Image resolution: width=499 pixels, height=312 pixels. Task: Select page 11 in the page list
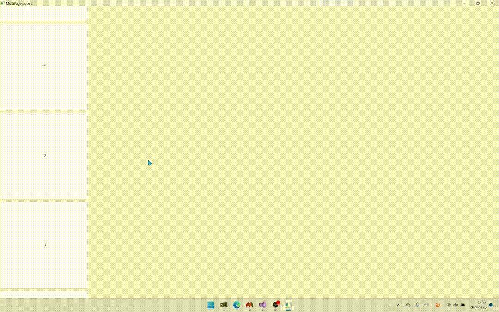coord(43,67)
